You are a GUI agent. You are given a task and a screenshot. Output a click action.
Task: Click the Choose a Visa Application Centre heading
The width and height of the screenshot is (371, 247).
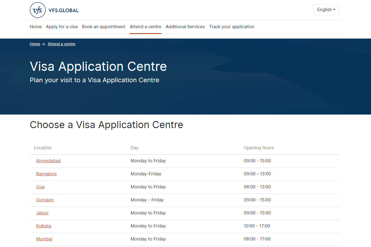[x=107, y=125]
